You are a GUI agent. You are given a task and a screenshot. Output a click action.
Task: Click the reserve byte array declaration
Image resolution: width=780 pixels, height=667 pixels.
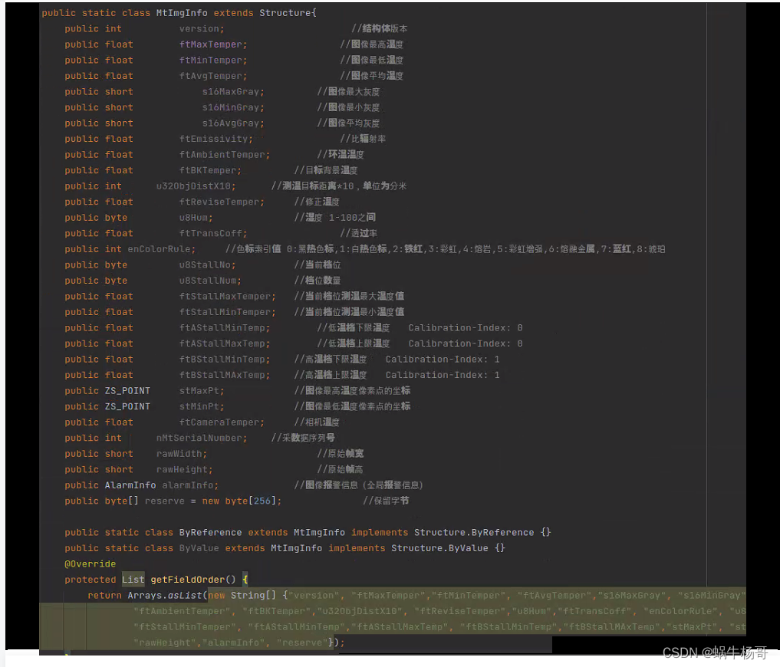(173, 501)
